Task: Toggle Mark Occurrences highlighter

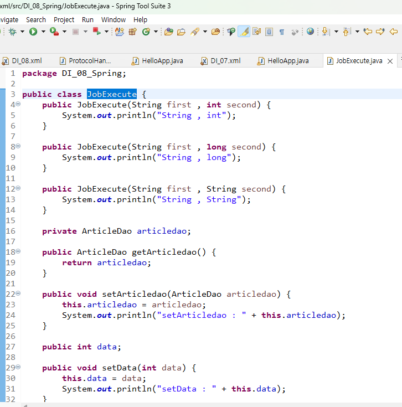Action: pos(244,32)
